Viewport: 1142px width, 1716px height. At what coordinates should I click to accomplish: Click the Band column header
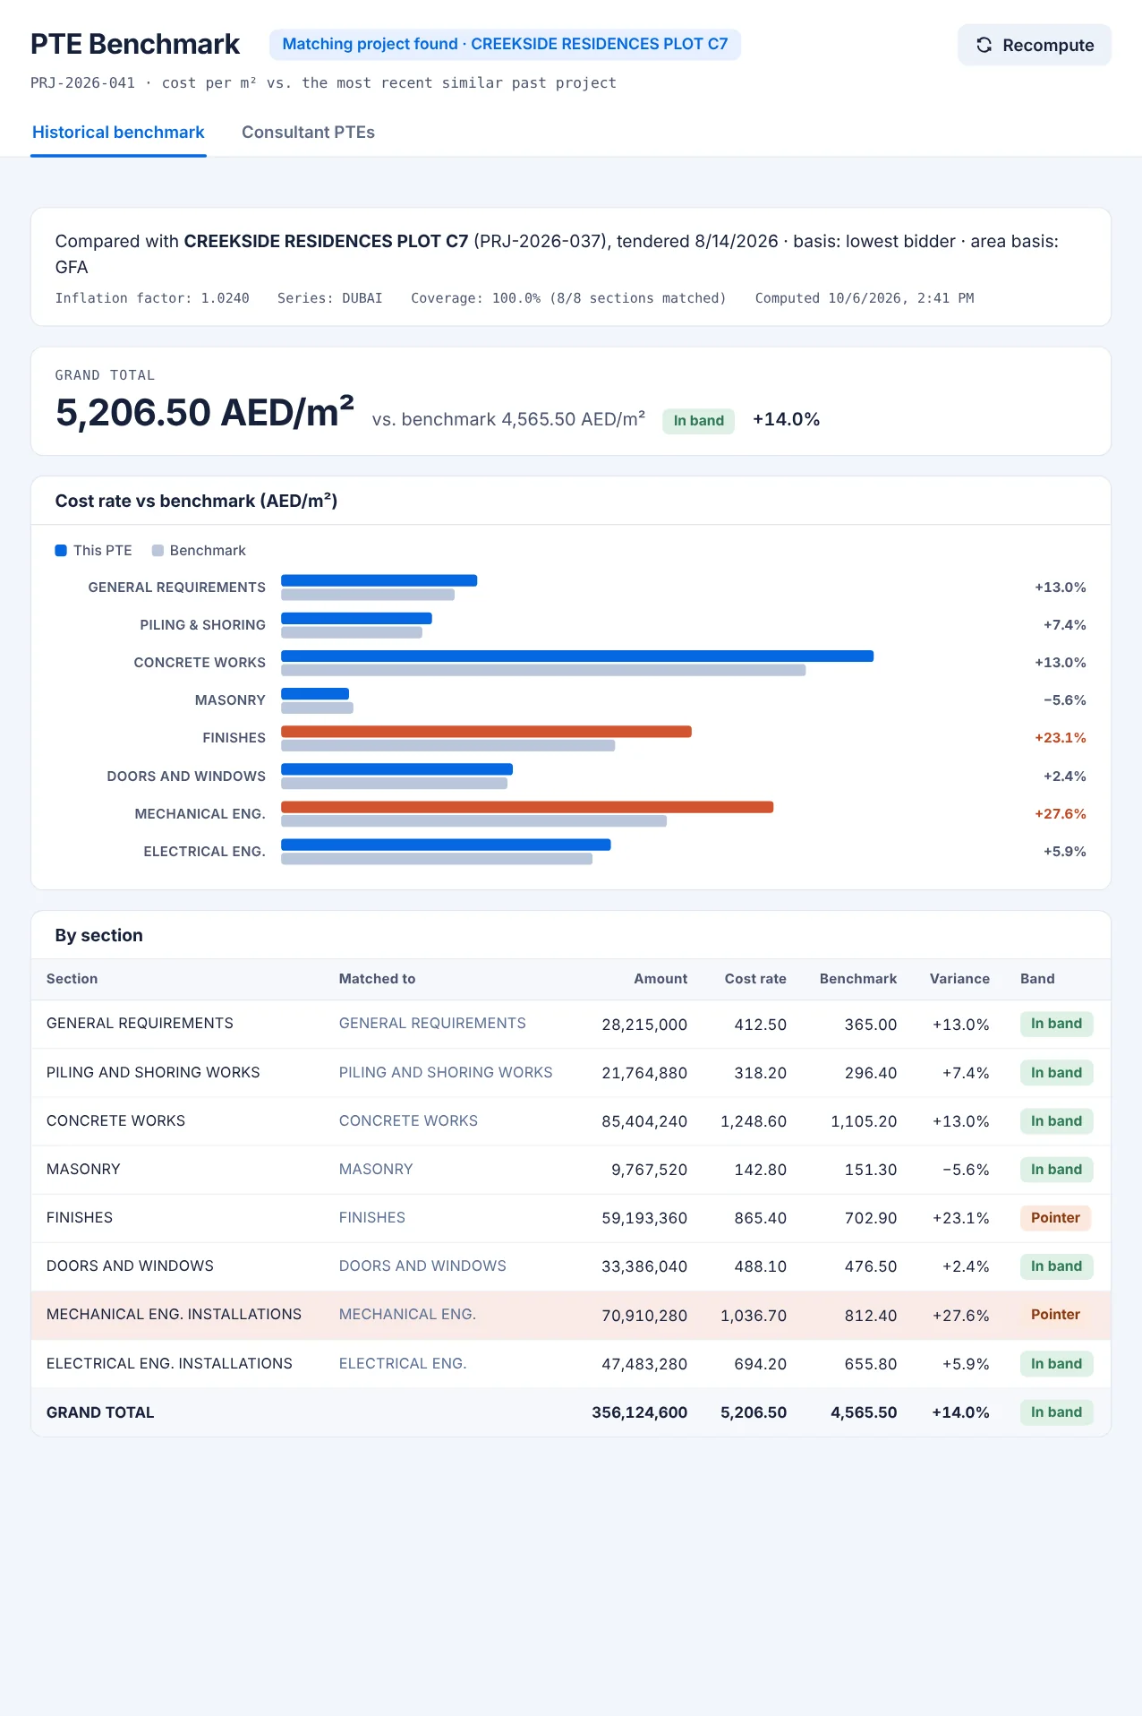pos(1037,979)
